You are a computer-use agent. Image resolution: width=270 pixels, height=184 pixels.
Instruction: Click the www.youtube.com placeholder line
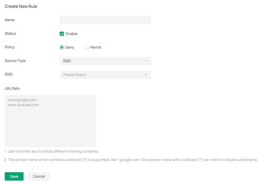23,105
